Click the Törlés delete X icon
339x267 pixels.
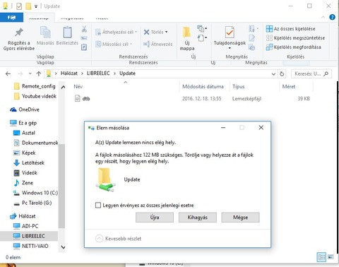pyautogui.click(x=146, y=32)
